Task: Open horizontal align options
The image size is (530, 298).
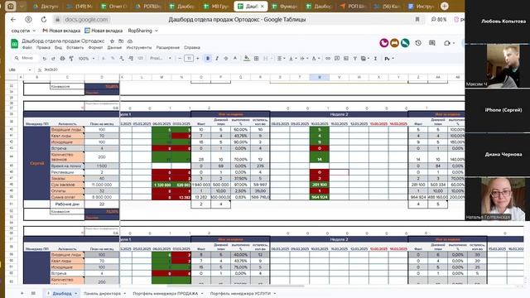Action: point(281,59)
